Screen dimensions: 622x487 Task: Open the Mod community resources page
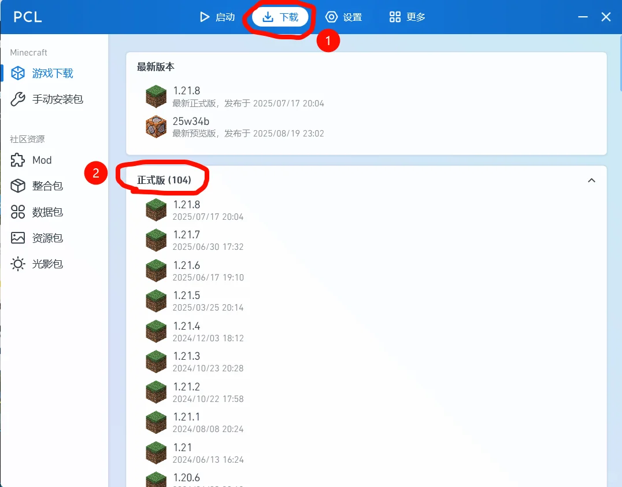pos(54,160)
